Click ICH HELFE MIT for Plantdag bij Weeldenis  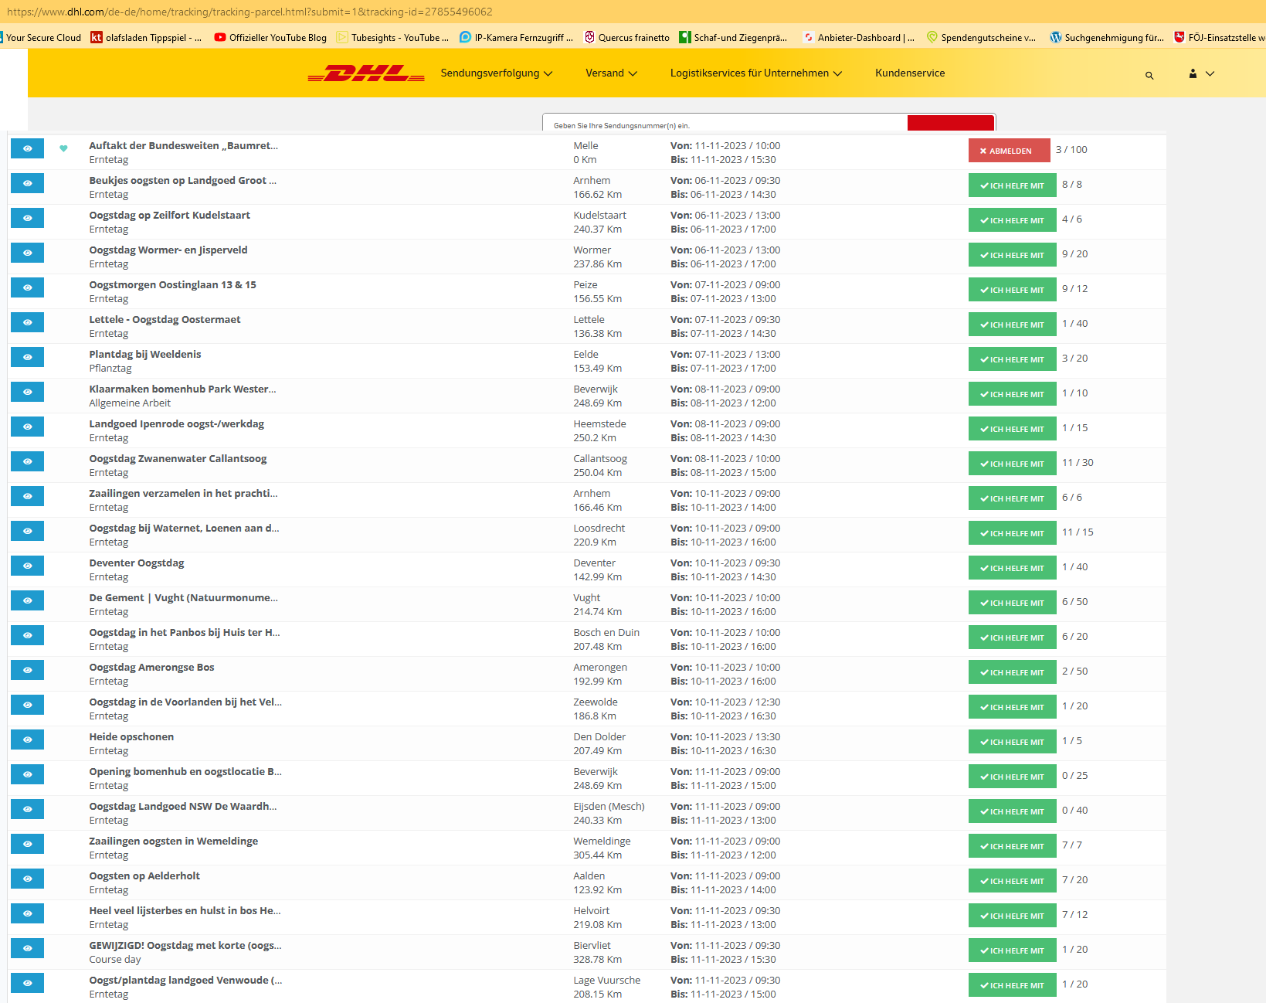coord(1012,359)
